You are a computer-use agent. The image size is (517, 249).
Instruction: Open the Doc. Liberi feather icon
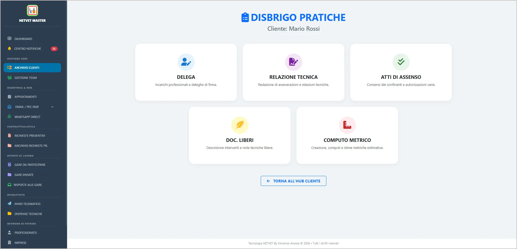[240, 125]
